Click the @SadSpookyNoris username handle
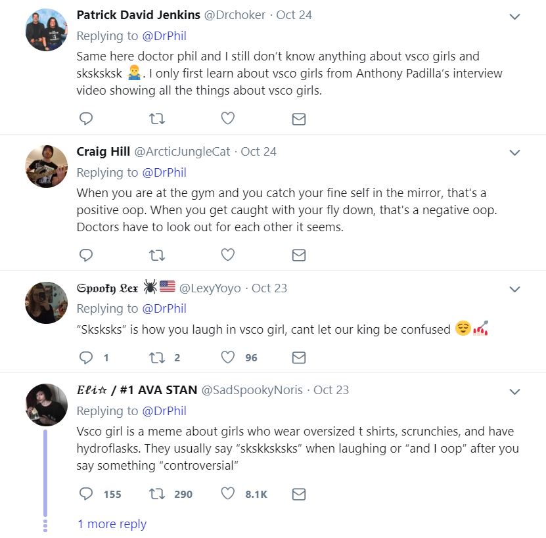This screenshot has width=546, height=538. (x=252, y=390)
